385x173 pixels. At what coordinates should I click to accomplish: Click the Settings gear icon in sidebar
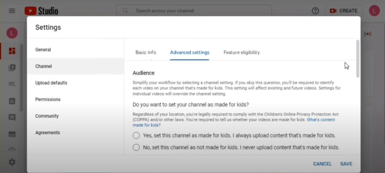[x=12, y=162]
